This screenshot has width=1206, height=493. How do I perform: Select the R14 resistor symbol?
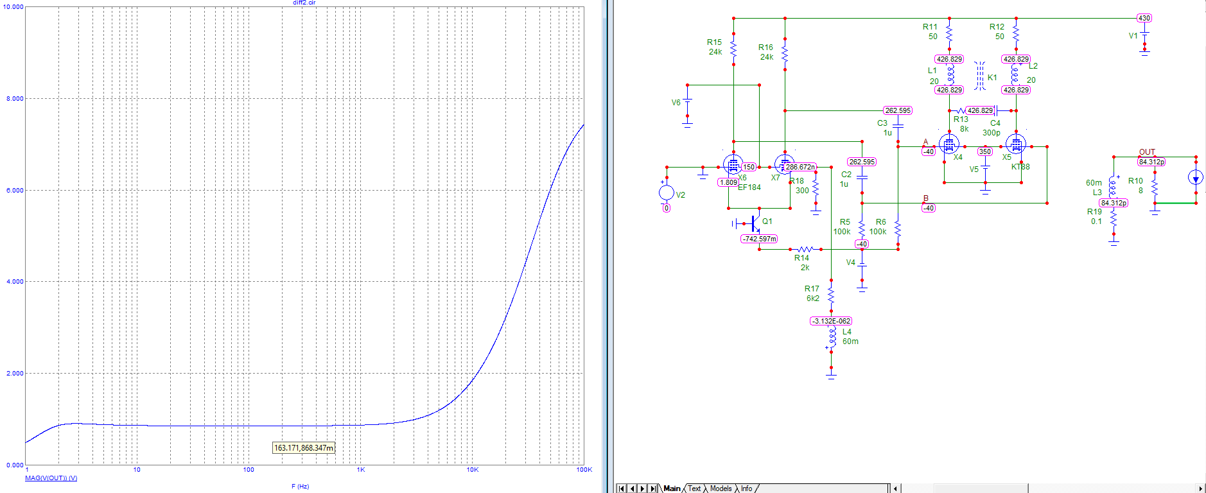pos(805,249)
